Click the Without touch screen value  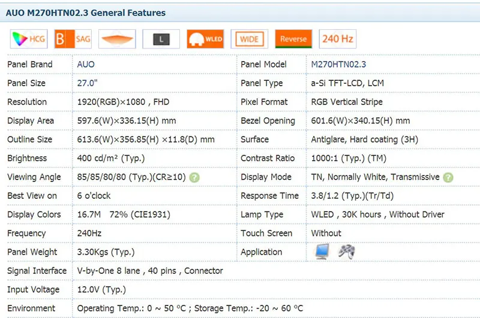[326, 234]
